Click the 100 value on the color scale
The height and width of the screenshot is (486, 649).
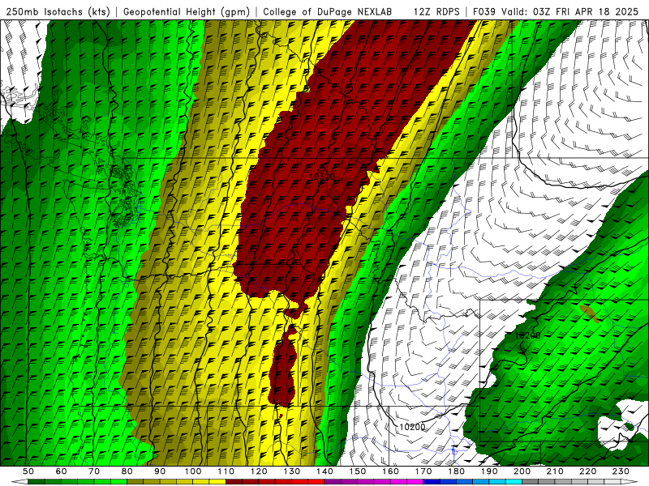point(193,471)
